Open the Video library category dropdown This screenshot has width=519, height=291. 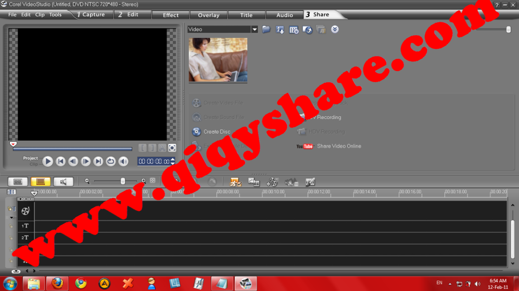click(255, 30)
